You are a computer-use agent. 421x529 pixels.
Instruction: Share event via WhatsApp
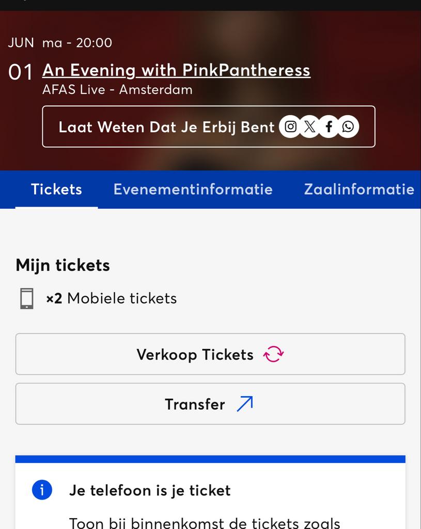tap(347, 126)
